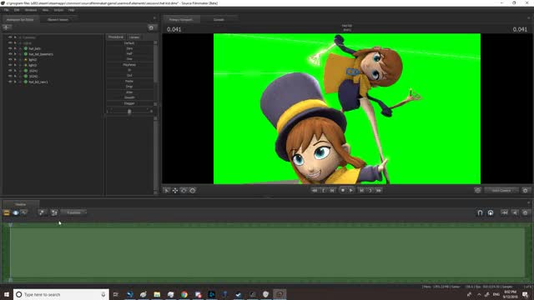Toggle visibility of light3
The width and height of the screenshot is (534, 300).
click(10, 65)
